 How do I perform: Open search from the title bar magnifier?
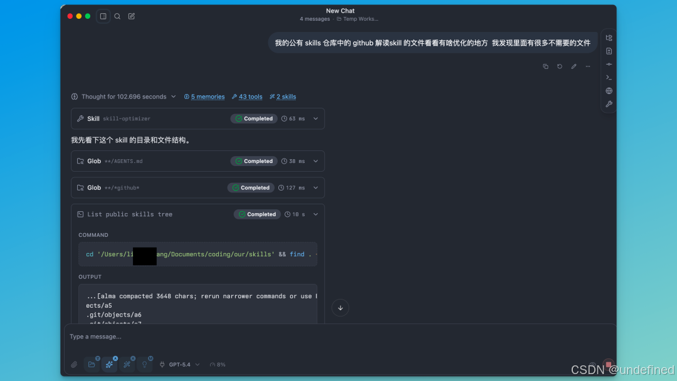coord(117,16)
